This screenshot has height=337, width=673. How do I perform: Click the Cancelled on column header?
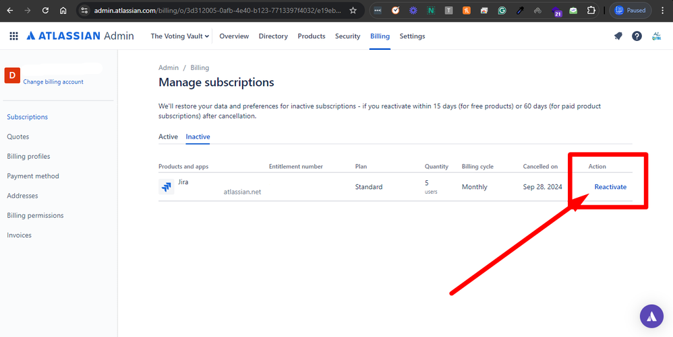point(540,167)
